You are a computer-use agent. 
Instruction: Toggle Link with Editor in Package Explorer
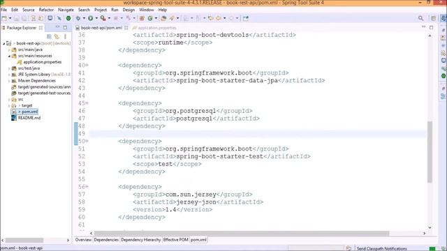(x=57, y=36)
